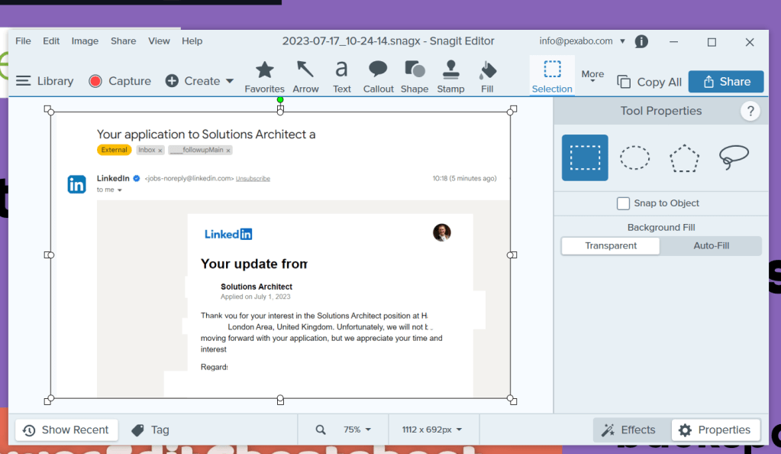Select the Arrow tool

click(305, 77)
